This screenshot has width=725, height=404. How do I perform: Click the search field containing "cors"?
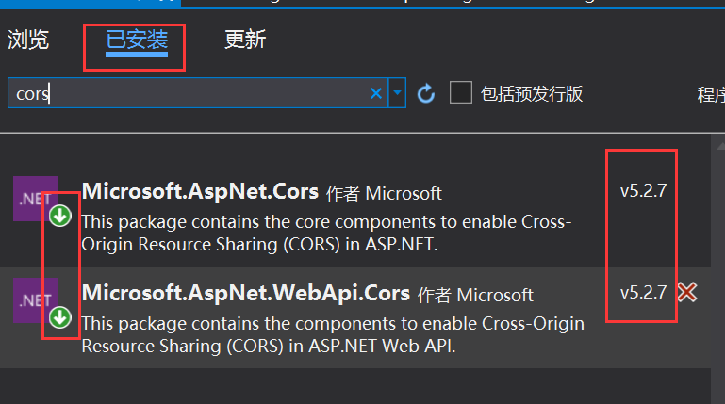189,93
